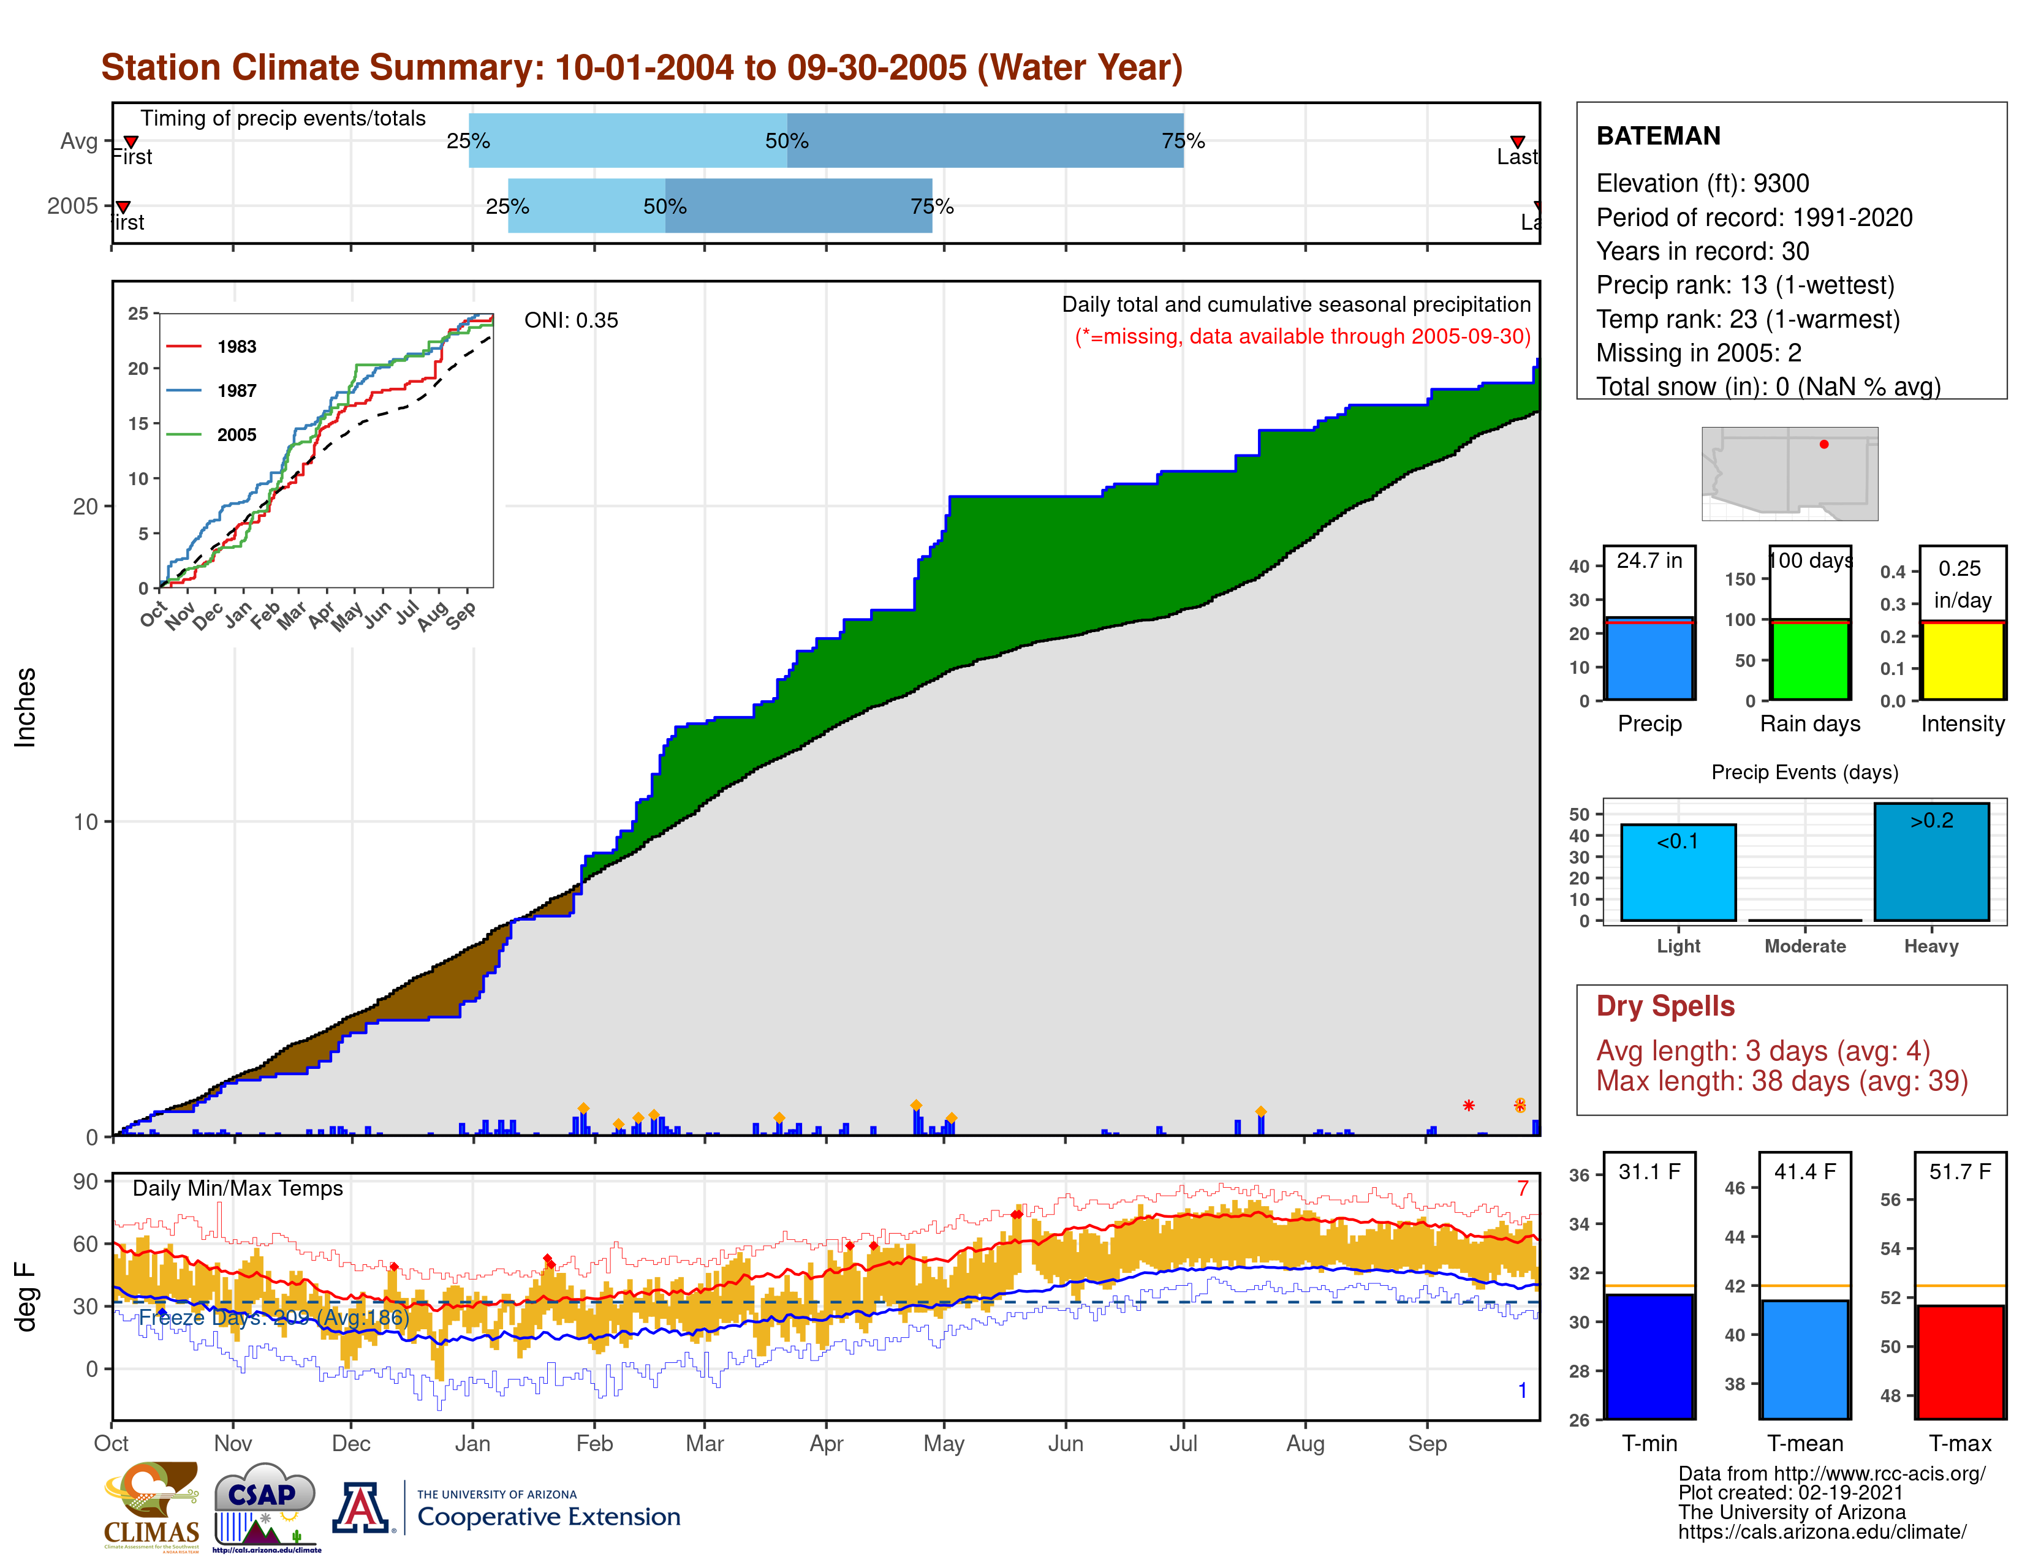Click the BATEMAN station name
This screenshot has width=2022, height=1562.
pyautogui.click(x=1658, y=136)
